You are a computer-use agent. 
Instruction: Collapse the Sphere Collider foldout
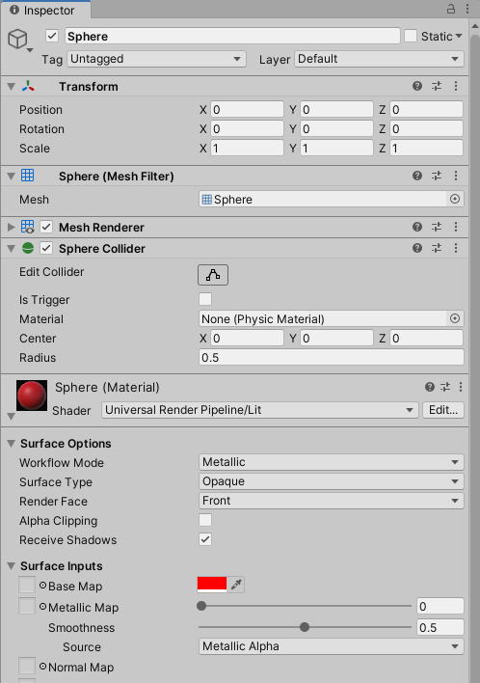point(12,248)
